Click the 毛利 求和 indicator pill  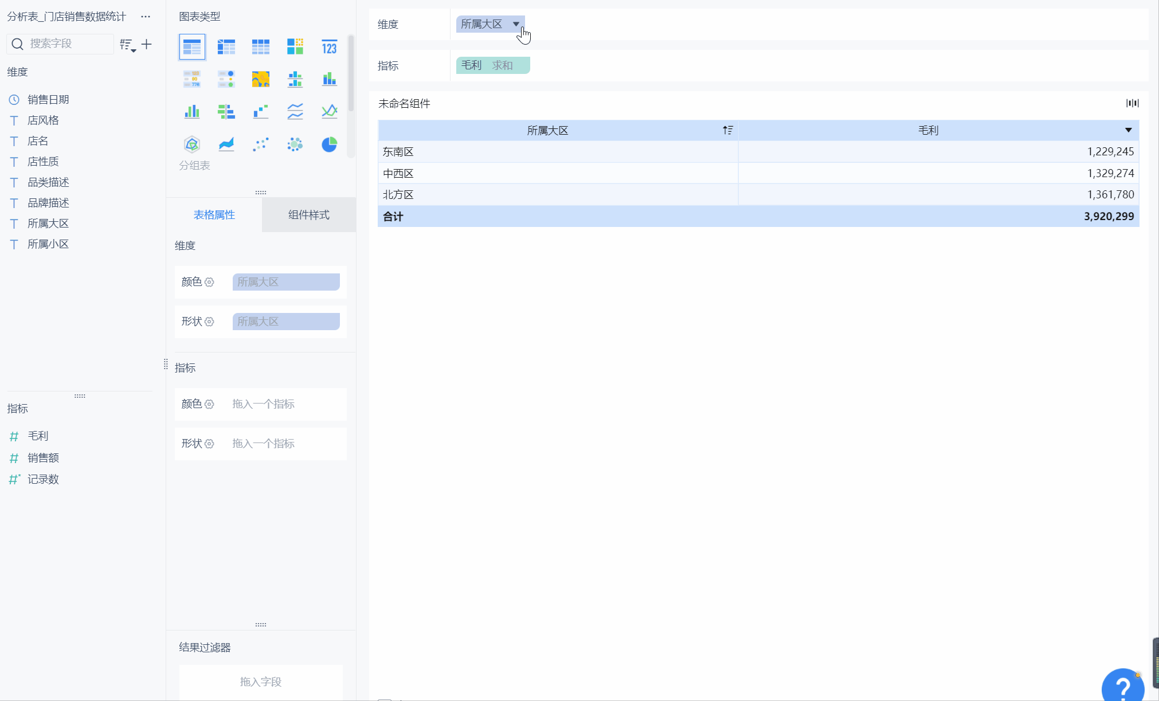[493, 65]
